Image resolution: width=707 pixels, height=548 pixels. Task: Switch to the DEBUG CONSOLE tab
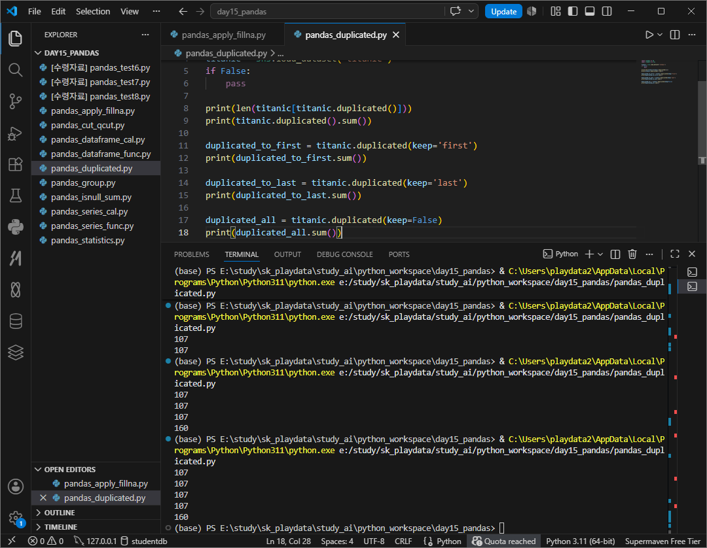point(344,254)
